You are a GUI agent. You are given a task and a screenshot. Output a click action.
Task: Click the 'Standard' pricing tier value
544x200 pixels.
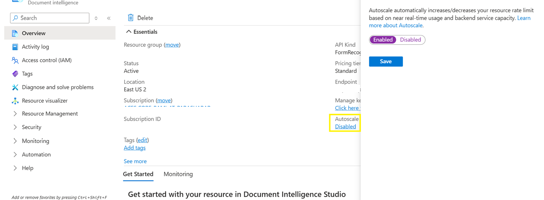pos(346,71)
